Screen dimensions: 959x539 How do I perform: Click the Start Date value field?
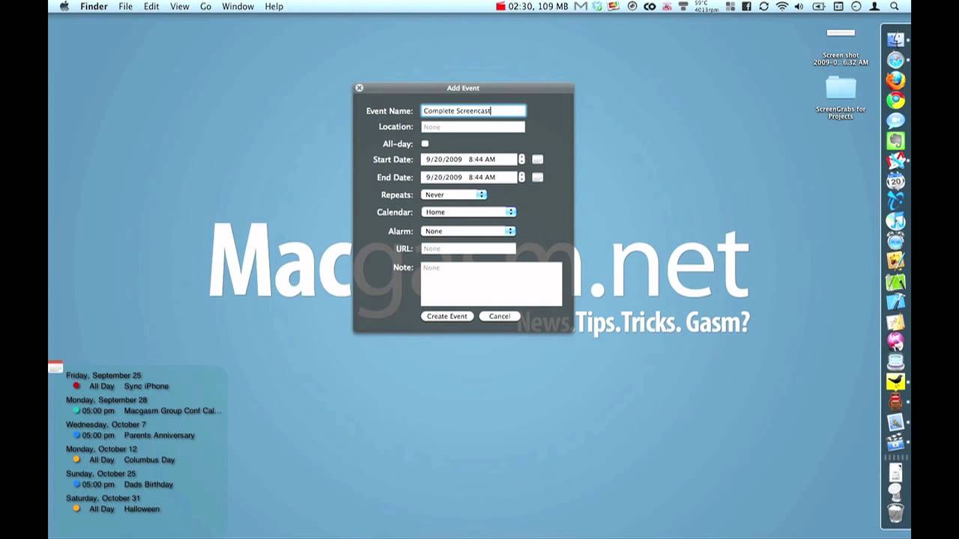coord(469,159)
